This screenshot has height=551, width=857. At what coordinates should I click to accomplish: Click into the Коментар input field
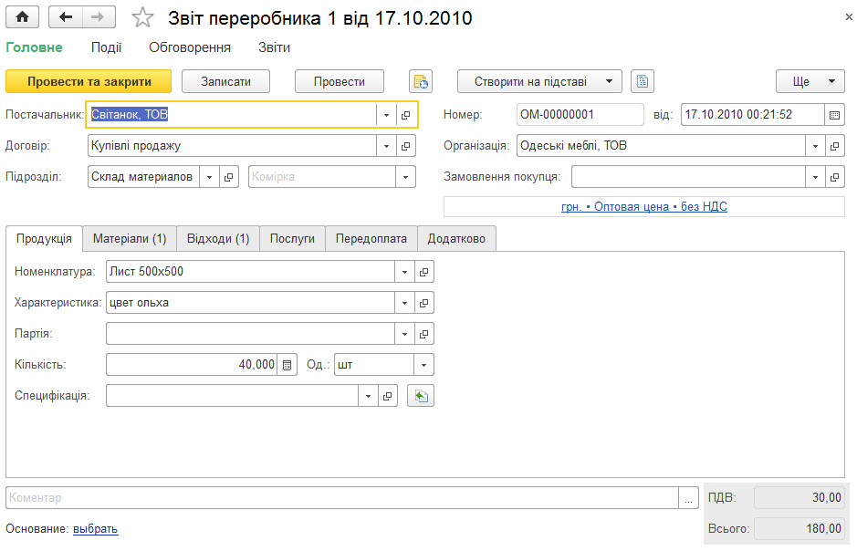[x=342, y=497]
